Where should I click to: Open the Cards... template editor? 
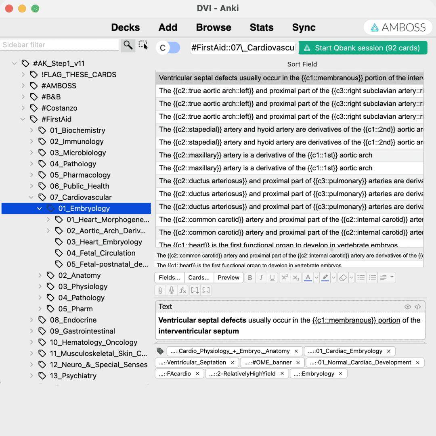199,278
